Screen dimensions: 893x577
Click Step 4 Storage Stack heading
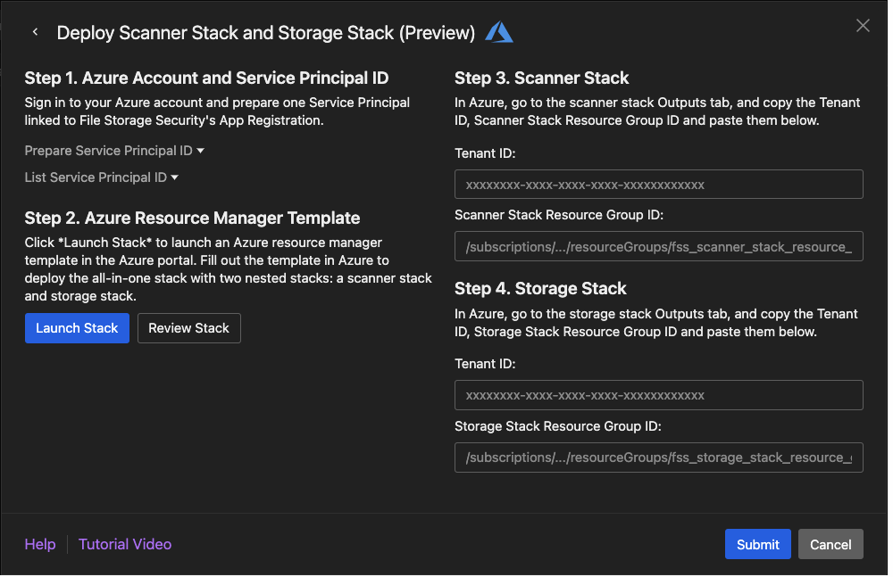[x=540, y=288]
